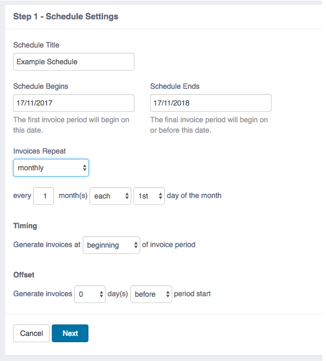Viewport: 326px width, 361px height.
Task: Click the arrows on the 'each' select
Action: [x=127, y=196]
